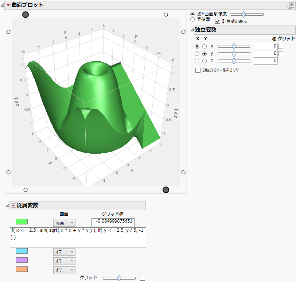This screenshot has width=296, height=281.
Task: Click the rotation circle at bottom-left of plot
Action: click(26, 189)
